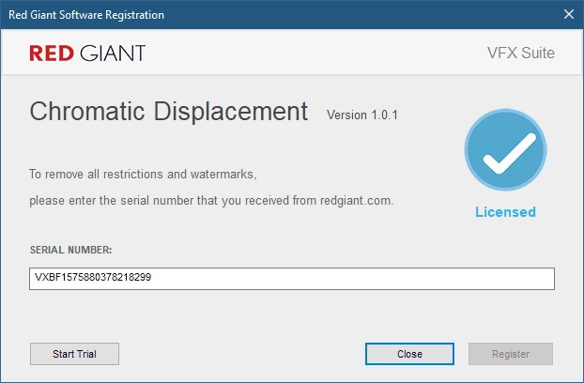Click the 'Red Giant Software Registration' title
Image resolution: width=584 pixels, height=383 pixels.
86,15
